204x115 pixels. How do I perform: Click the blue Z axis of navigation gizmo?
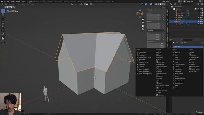tap(140, 10)
